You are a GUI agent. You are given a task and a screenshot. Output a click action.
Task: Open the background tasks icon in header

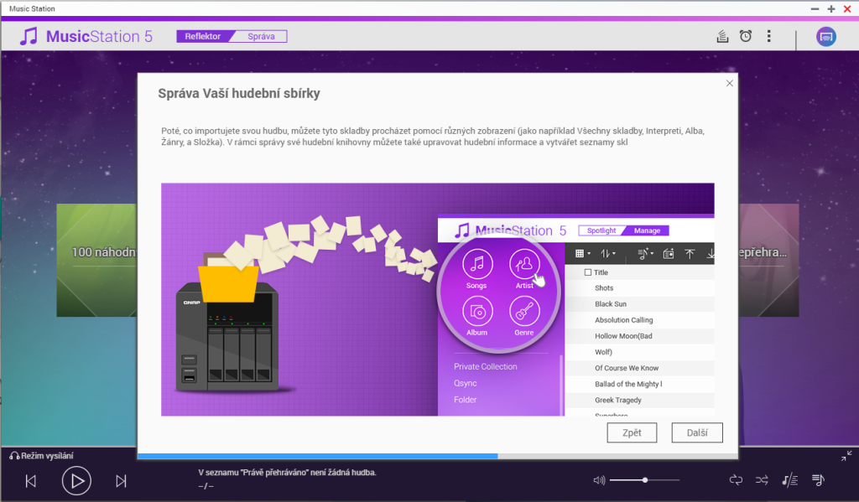coord(722,37)
